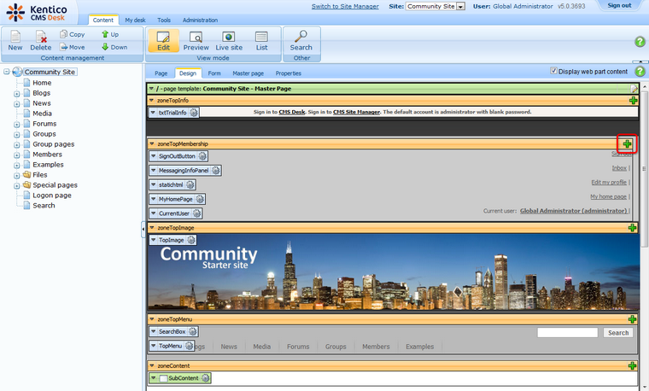Open zoneTopMembership zone menu arrow

[x=152, y=144]
